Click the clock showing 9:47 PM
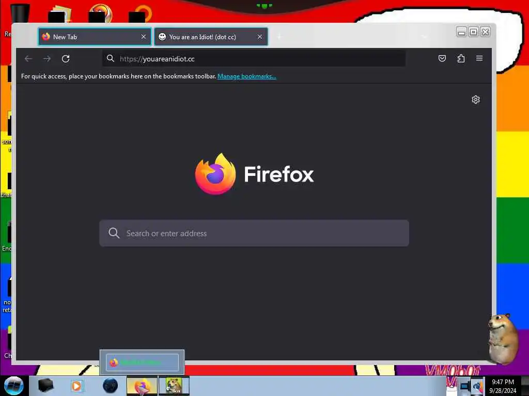The image size is (529, 396). pos(503,386)
